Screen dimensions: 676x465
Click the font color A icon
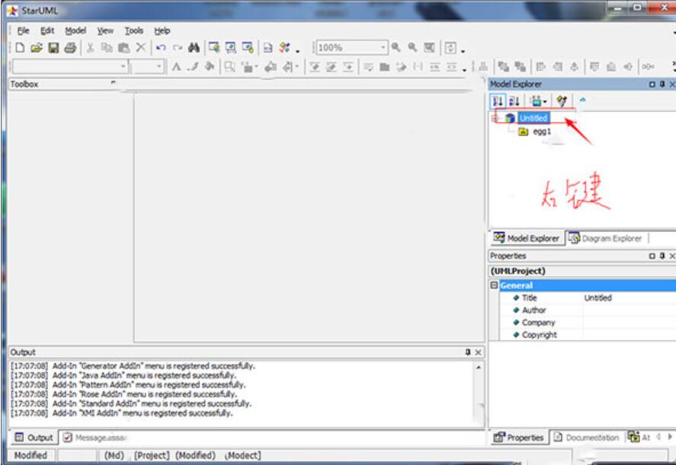[x=176, y=67]
